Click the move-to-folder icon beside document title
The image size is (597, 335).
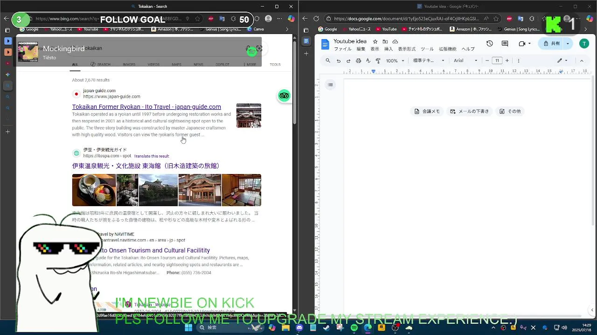coord(385,41)
